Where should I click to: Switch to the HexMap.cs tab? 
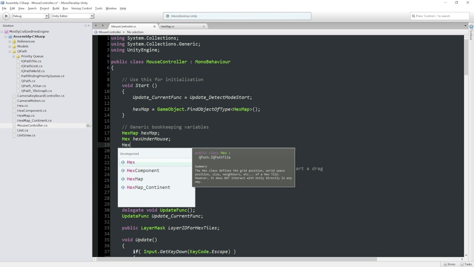[x=183, y=26]
